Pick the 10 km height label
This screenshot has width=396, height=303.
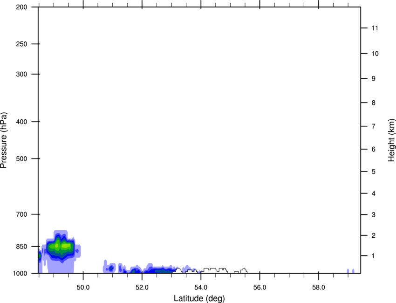[x=375, y=54]
